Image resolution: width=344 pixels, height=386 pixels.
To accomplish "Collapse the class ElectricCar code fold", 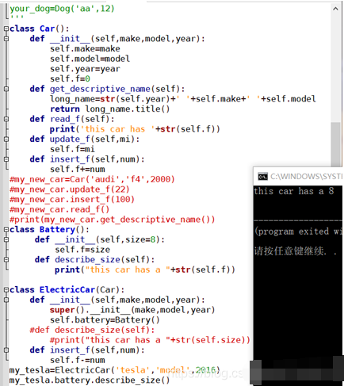I will coord(6,289).
